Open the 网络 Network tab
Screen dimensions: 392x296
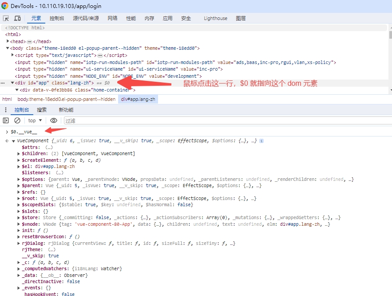tap(112, 18)
